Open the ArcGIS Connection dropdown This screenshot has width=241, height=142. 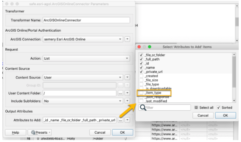pos(83,39)
